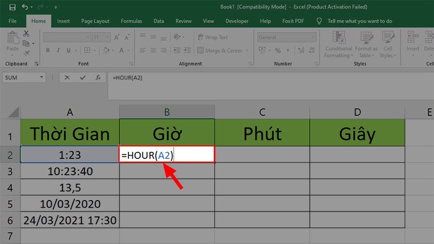Click the Insert Function fx button
This screenshot has height=244, width=434.
pos(98,78)
